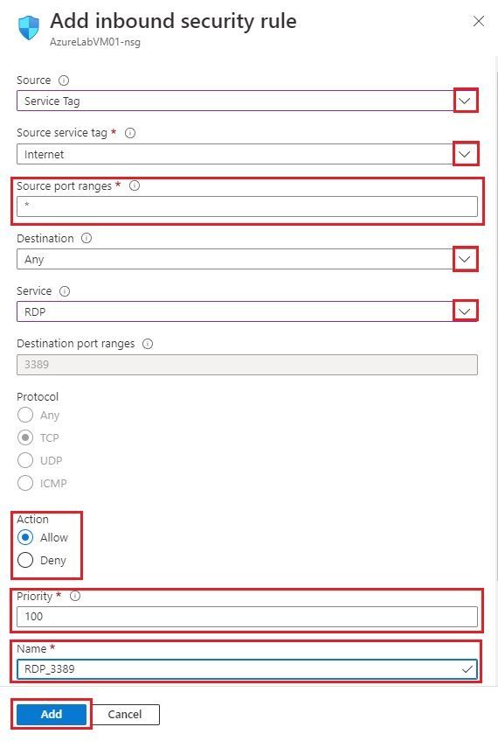Image resolution: width=498 pixels, height=741 pixels.
Task: Close the Add inbound security rule panel
Action: (479, 21)
